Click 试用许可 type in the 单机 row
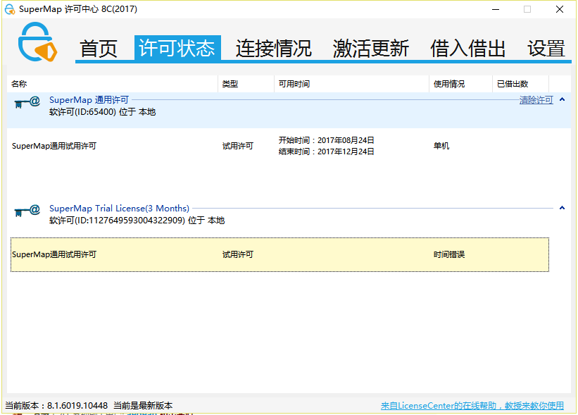The height and width of the screenshot is (415, 578). click(238, 146)
